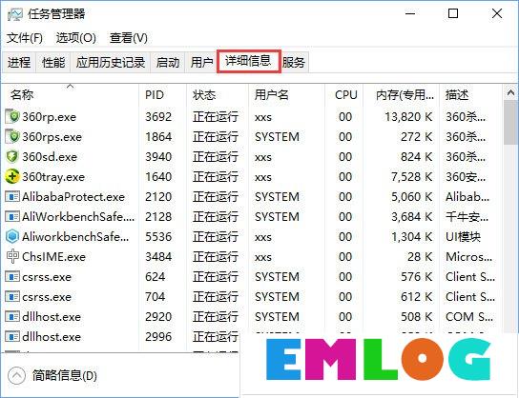
Task: Switch to the 应用历史记录 tab
Action: (111, 62)
